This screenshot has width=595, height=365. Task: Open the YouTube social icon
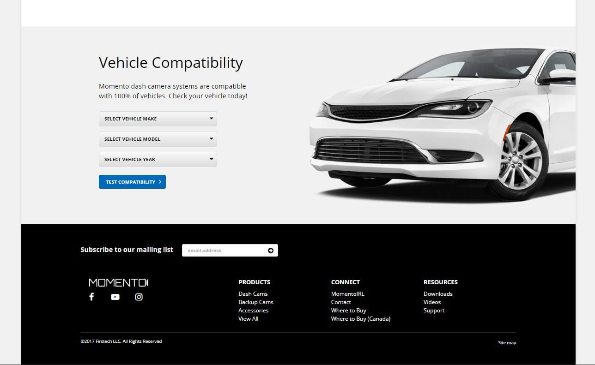115,297
